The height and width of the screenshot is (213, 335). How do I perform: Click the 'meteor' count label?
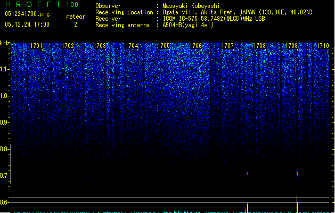[x=76, y=17]
